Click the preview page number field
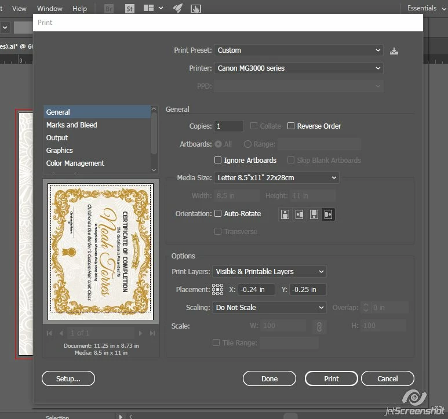Image resolution: width=448 pixels, height=419 pixels. coord(101,333)
